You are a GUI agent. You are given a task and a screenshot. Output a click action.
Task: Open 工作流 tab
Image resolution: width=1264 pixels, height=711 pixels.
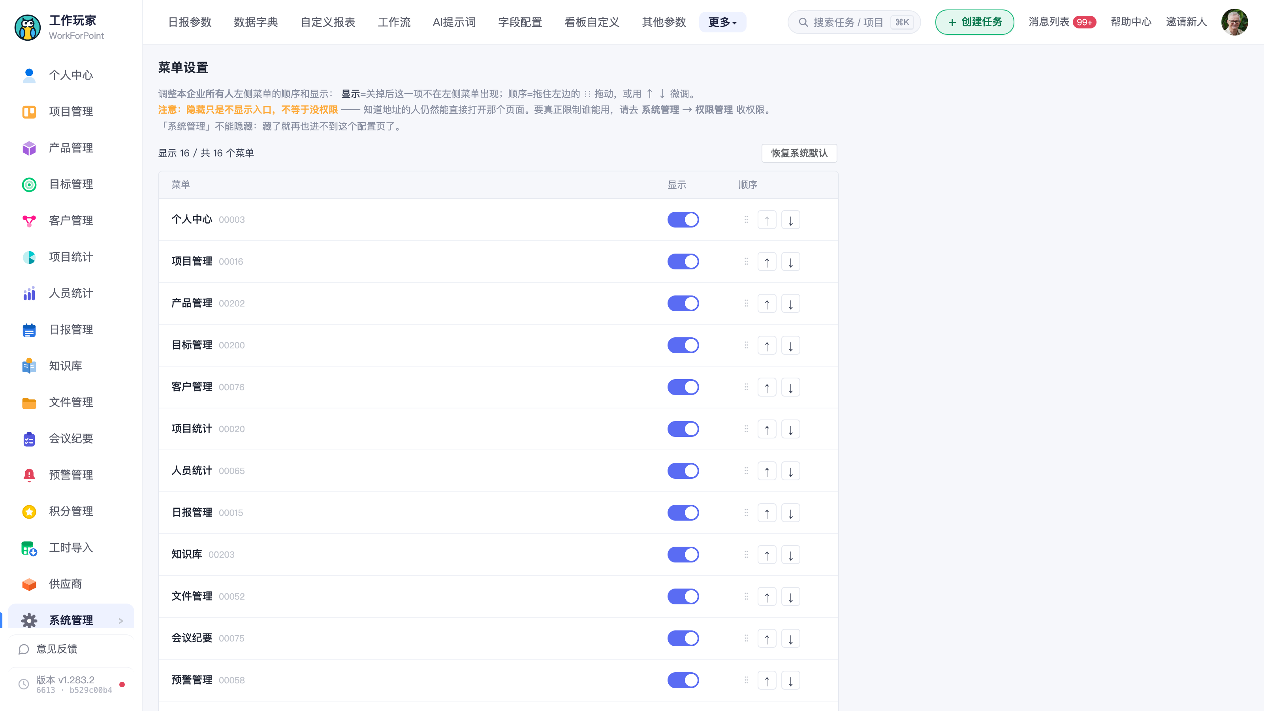394,22
